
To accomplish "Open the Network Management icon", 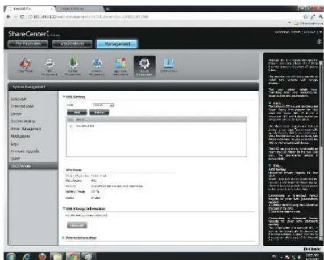I will [97, 67].
